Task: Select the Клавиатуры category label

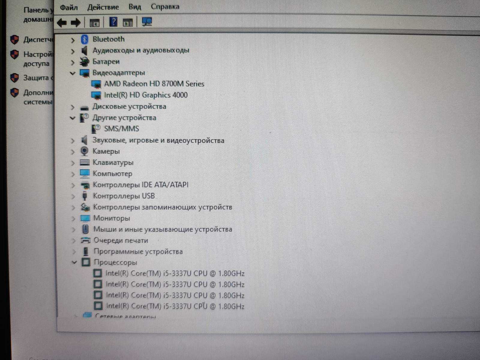Action: (113, 163)
